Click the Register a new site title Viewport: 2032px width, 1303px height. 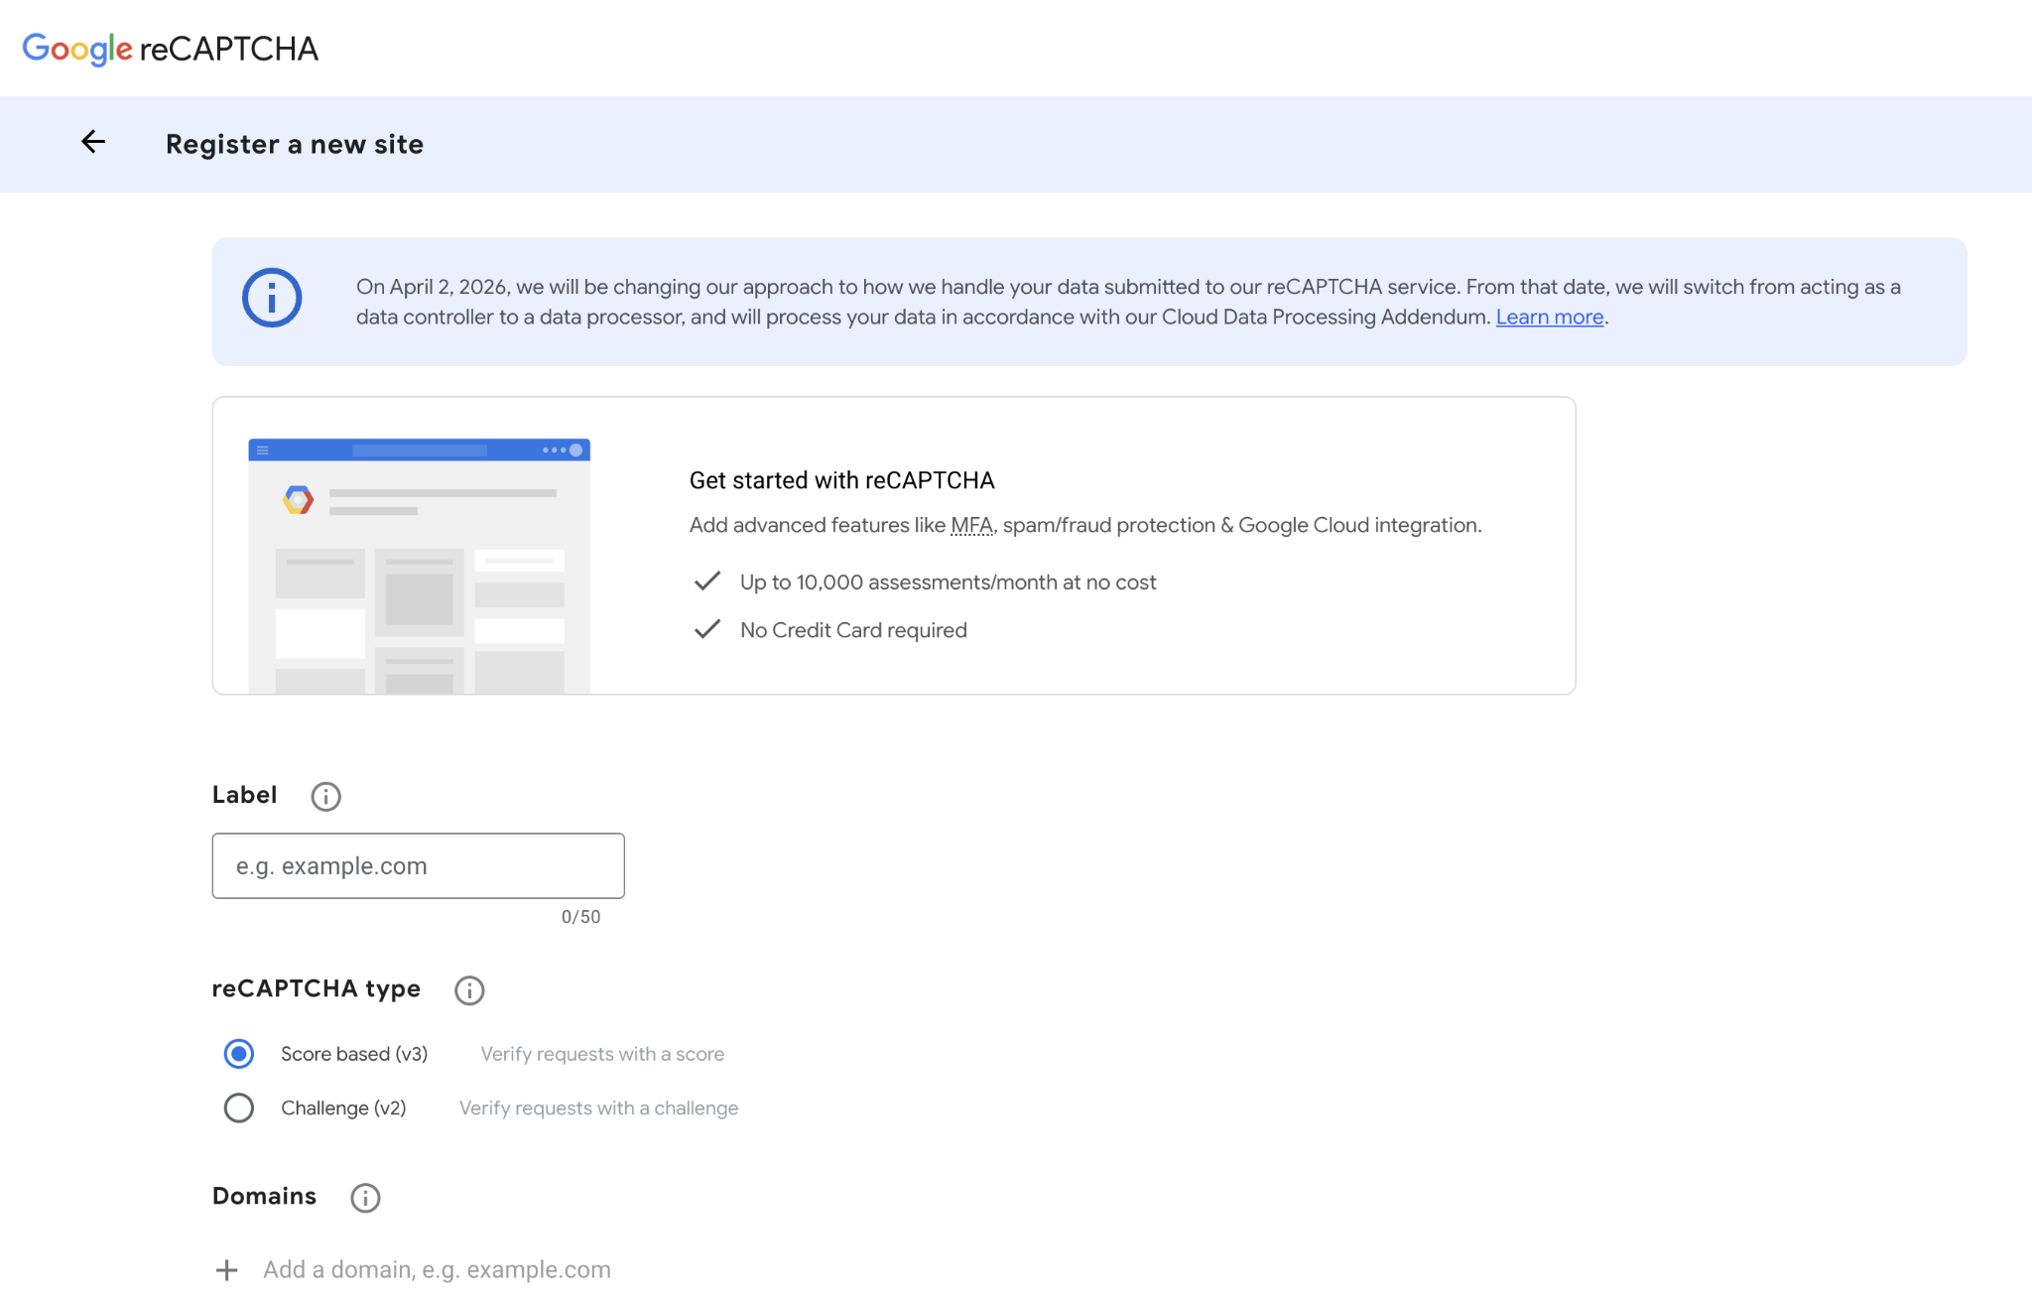(x=295, y=145)
